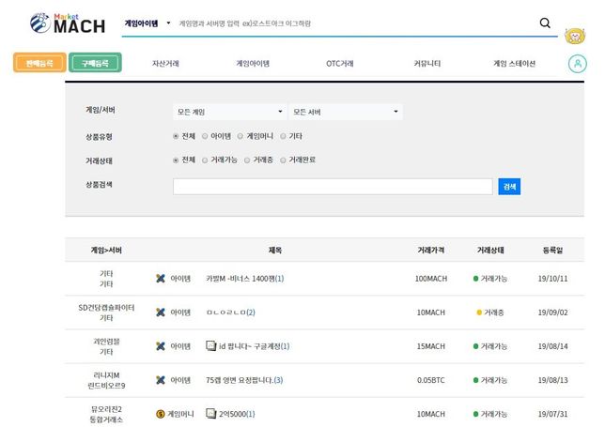Select 게임머니 product type radio
Screen dimensions: 605x427
(x=240, y=136)
